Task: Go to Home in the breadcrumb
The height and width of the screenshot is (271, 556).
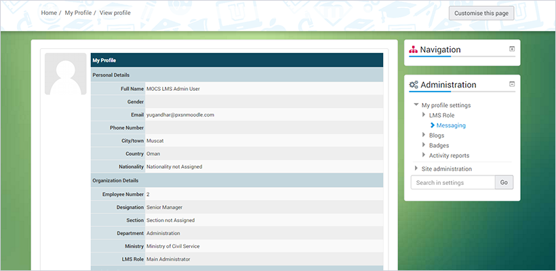Action: click(x=49, y=13)
